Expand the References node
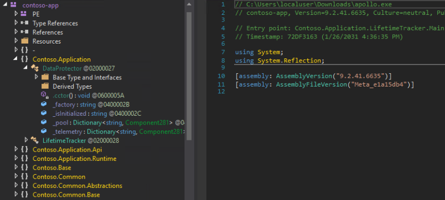The image size is (445, 200). 16,31
